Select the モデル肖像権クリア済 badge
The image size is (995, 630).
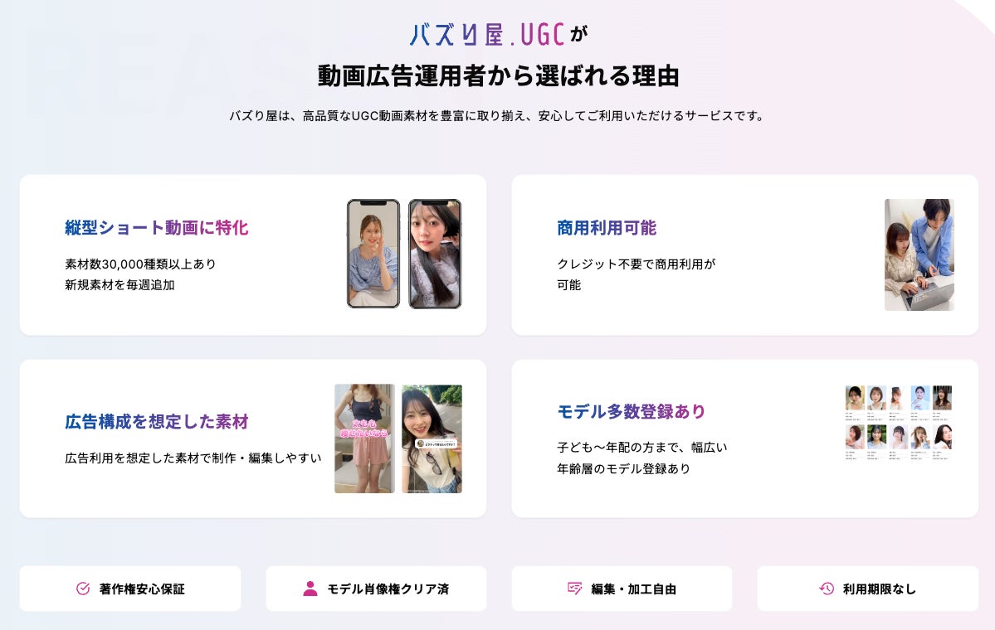376,589
